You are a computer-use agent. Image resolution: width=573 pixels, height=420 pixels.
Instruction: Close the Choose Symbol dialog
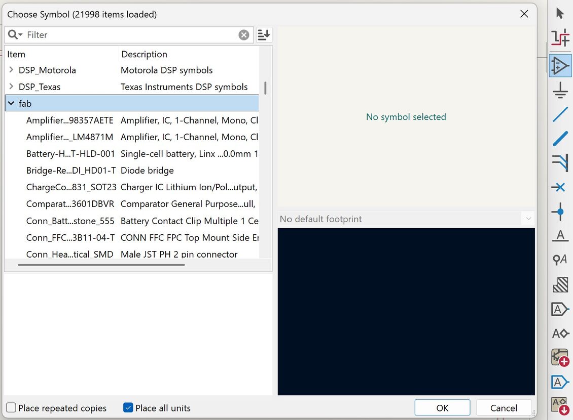(x=524, y=14)
